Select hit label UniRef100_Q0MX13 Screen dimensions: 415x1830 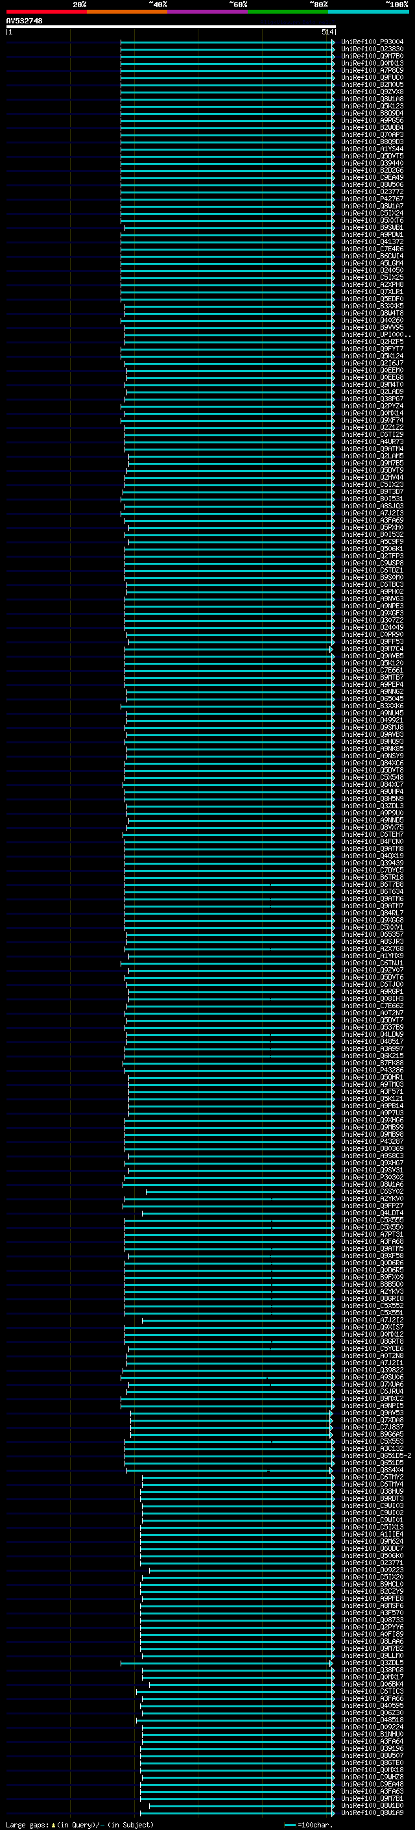click(372, 63)
